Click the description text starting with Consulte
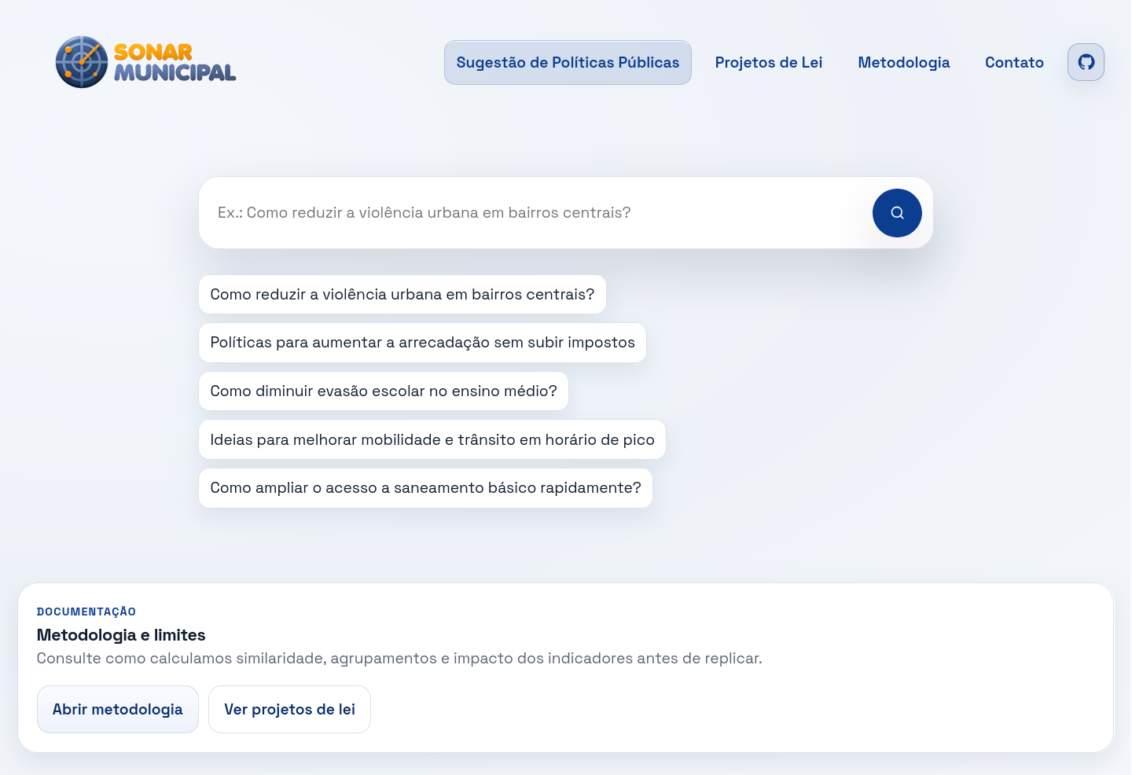This screenshot has height=775, width=1132. point(399,659)
